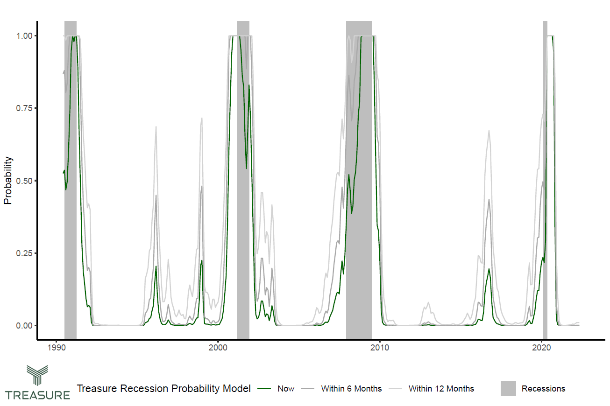Click the 2000 x-axis tick label
The width and height of the screenshot is (610, 406).
pyautogui.click(x=218, y=348)
